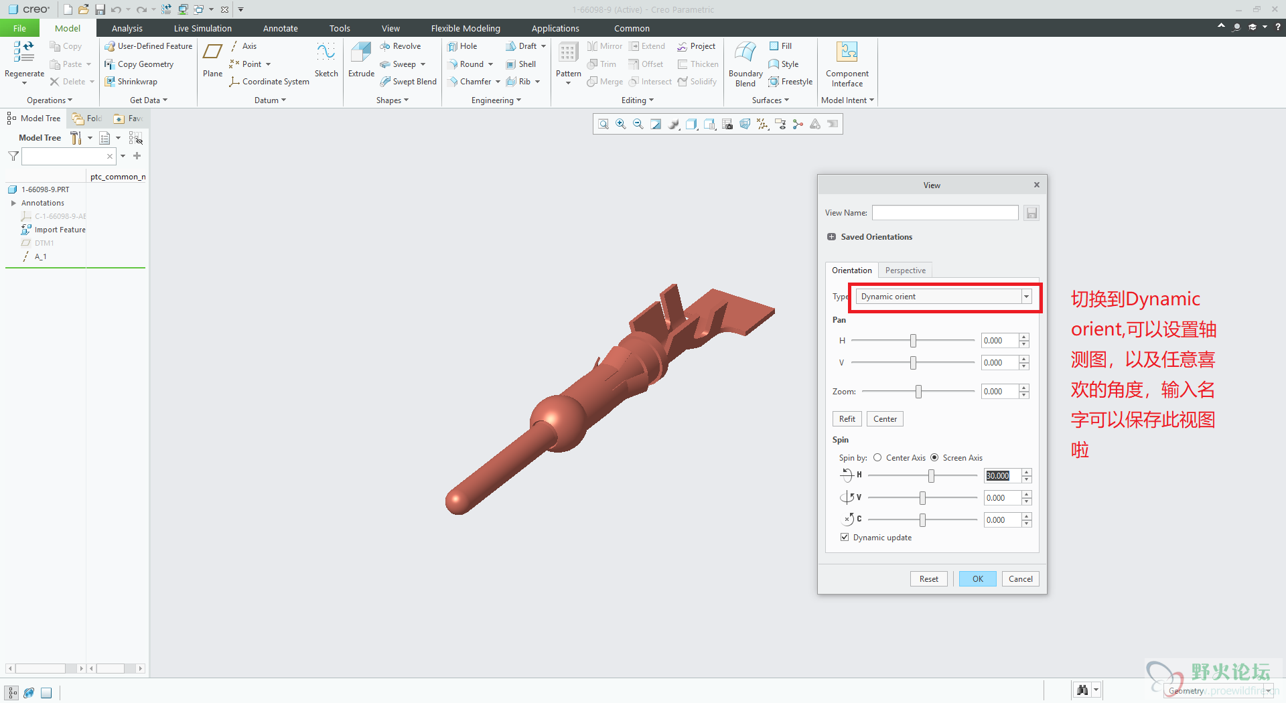The image size is (1286, 703).
Task: Click the View Name input field
Action: [945, 213]
